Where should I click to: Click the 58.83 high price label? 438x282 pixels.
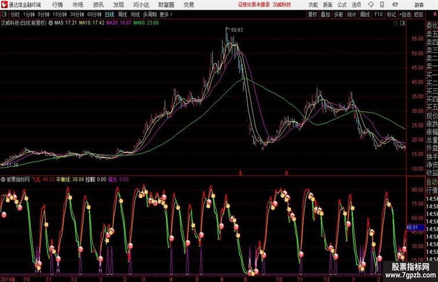click(x=237, y=30)
